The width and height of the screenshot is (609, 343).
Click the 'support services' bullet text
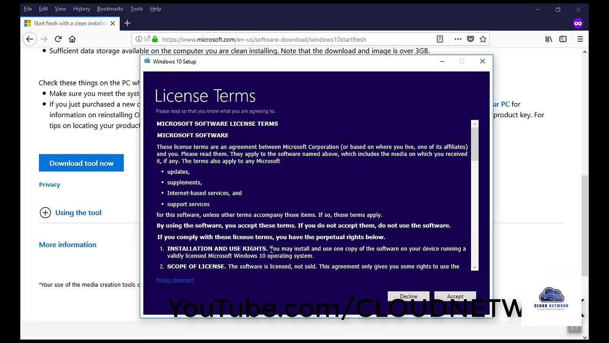point(188,204)
